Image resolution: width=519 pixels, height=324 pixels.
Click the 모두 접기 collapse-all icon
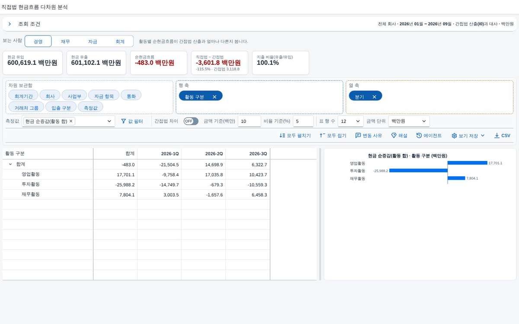pyautogui.click(x=322, y=136)
